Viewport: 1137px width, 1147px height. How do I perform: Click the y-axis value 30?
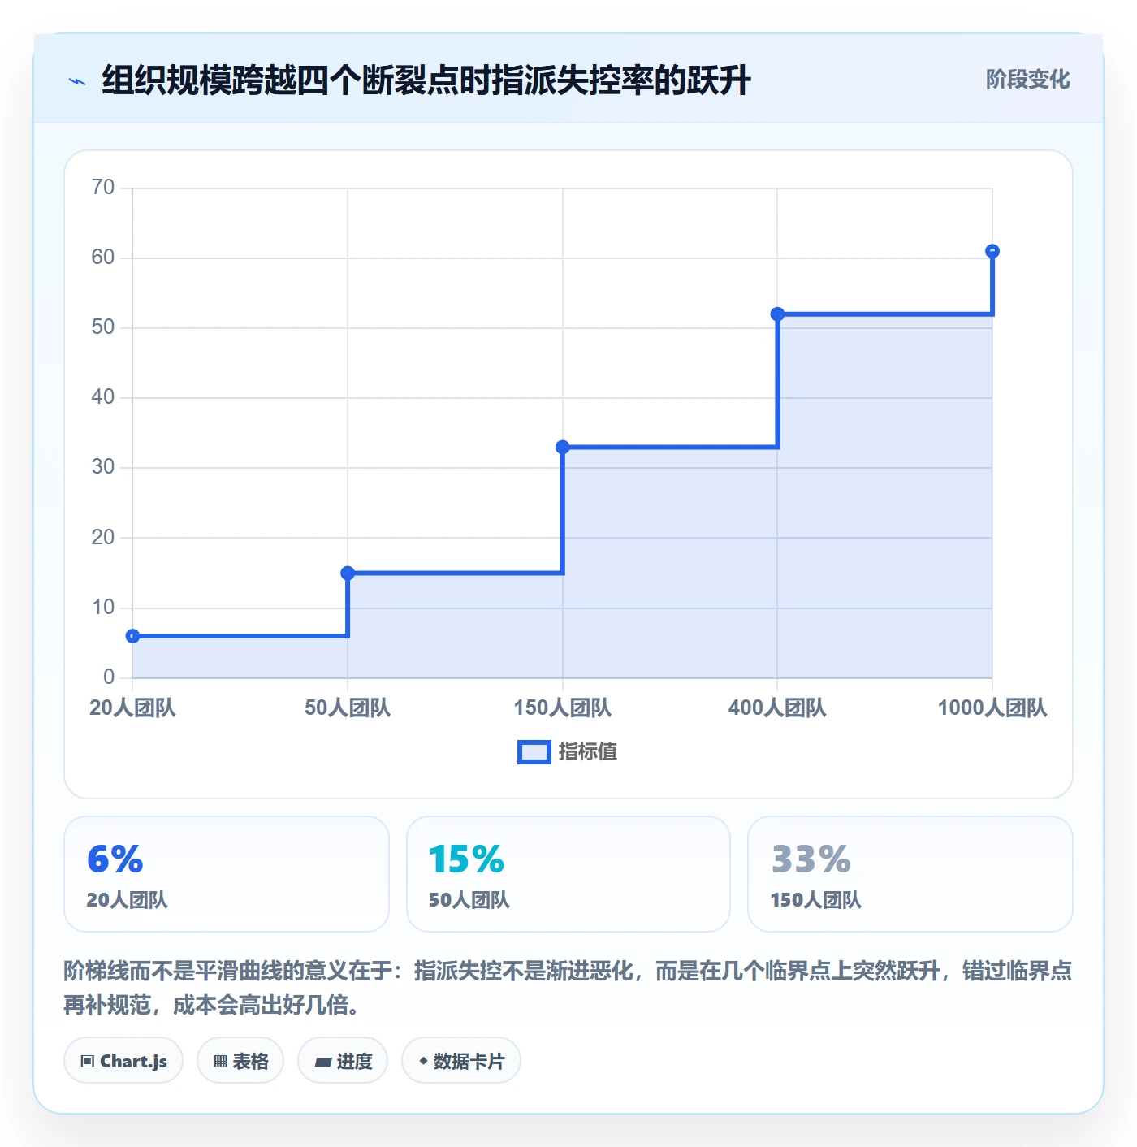(x=103, y=467)
